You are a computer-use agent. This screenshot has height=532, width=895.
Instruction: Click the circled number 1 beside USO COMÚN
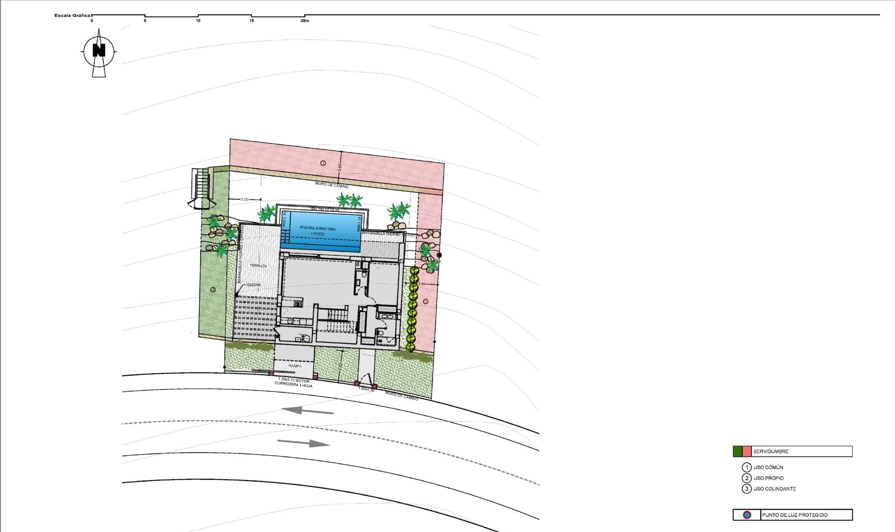[746, 467]
